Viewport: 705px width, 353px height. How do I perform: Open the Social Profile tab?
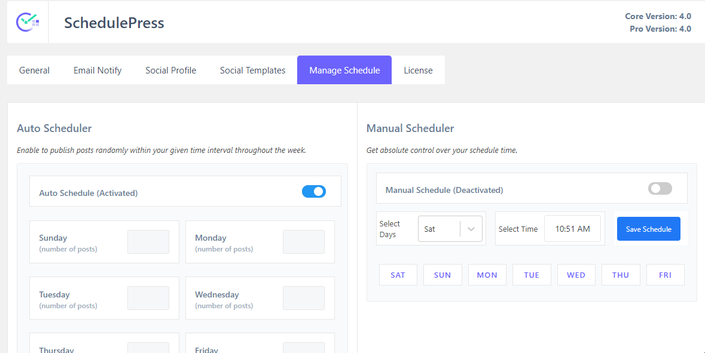pos(171,70)
